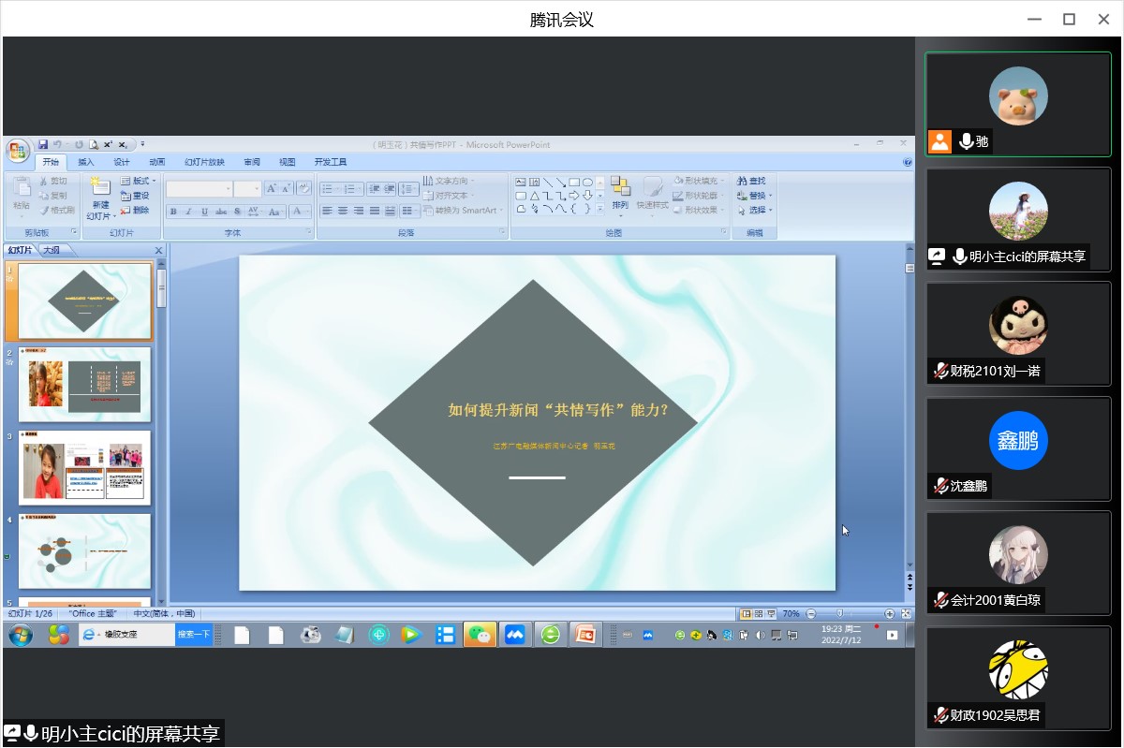The height and width of the screenshot is (748, 1124).
Task: Expand the Replace (替换) dropdown arrow
Action: 771,196
